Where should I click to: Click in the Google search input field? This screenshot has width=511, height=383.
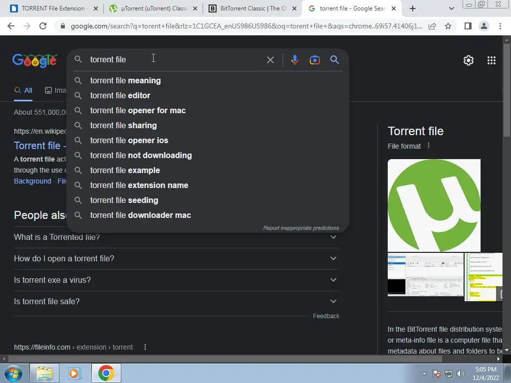176,60
